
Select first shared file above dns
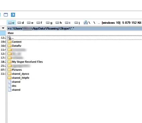(x=14, y=82)
